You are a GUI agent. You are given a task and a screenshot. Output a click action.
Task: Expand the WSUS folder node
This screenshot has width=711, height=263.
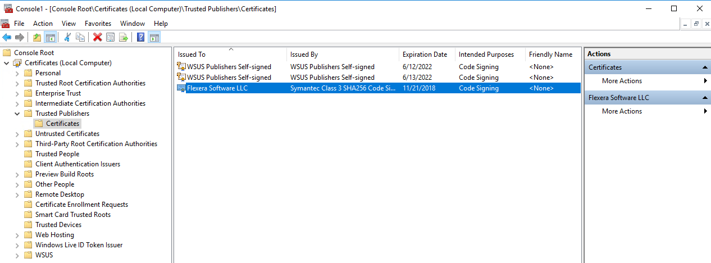pos(17,255)
